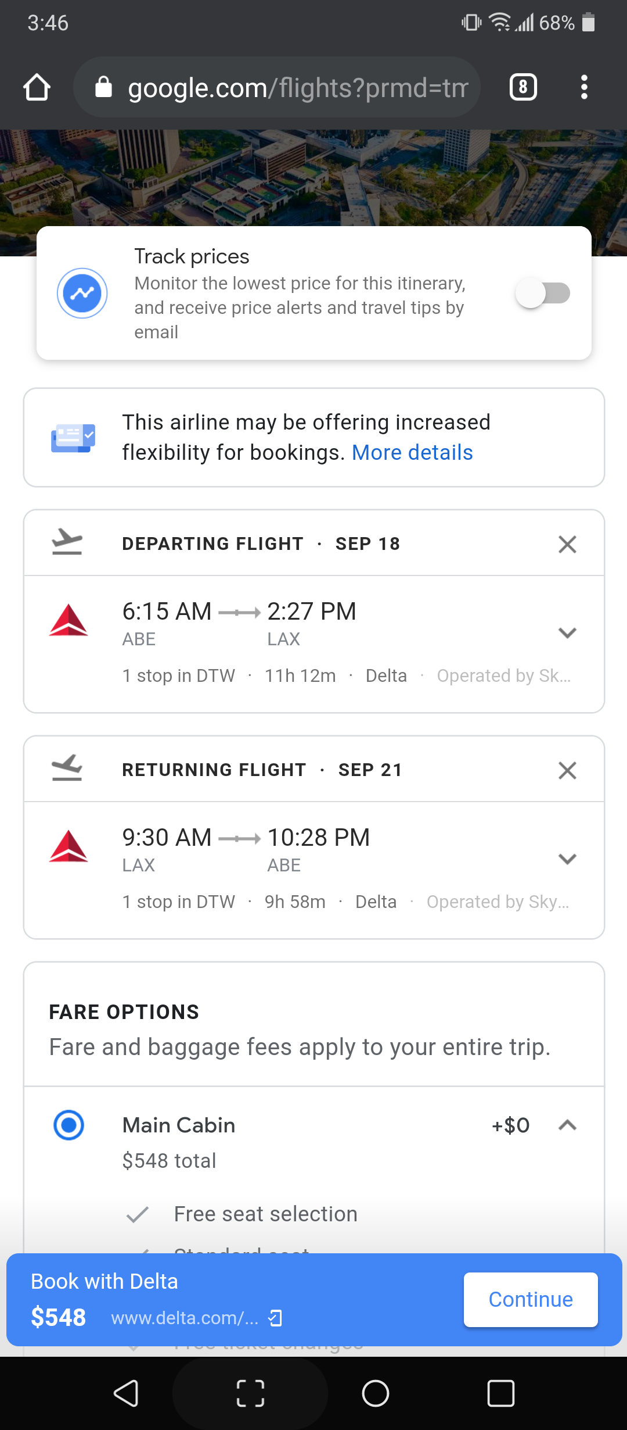Enable the Track prices switch
This screenshot has height=1430, width=627.
[543, 293]
